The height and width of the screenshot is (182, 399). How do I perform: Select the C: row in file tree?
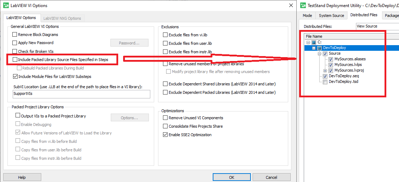tap(320, 42)
